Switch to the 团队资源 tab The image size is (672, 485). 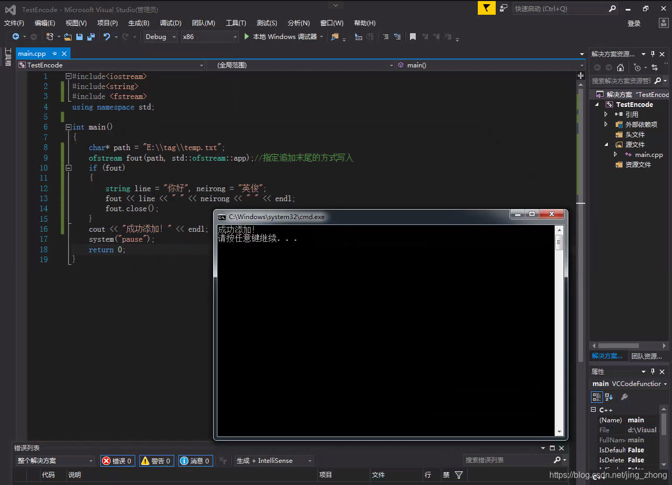[647, 357]
